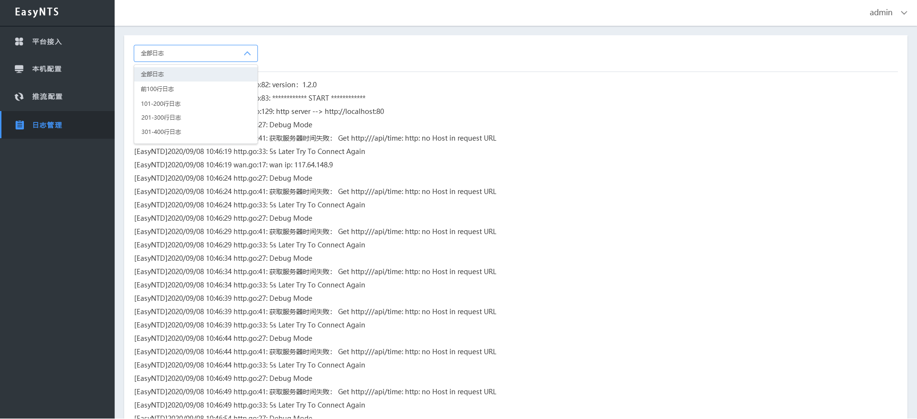Click the 本机配置 monitor icon
The image size is (917, 419).
click(x=19, y=69)
